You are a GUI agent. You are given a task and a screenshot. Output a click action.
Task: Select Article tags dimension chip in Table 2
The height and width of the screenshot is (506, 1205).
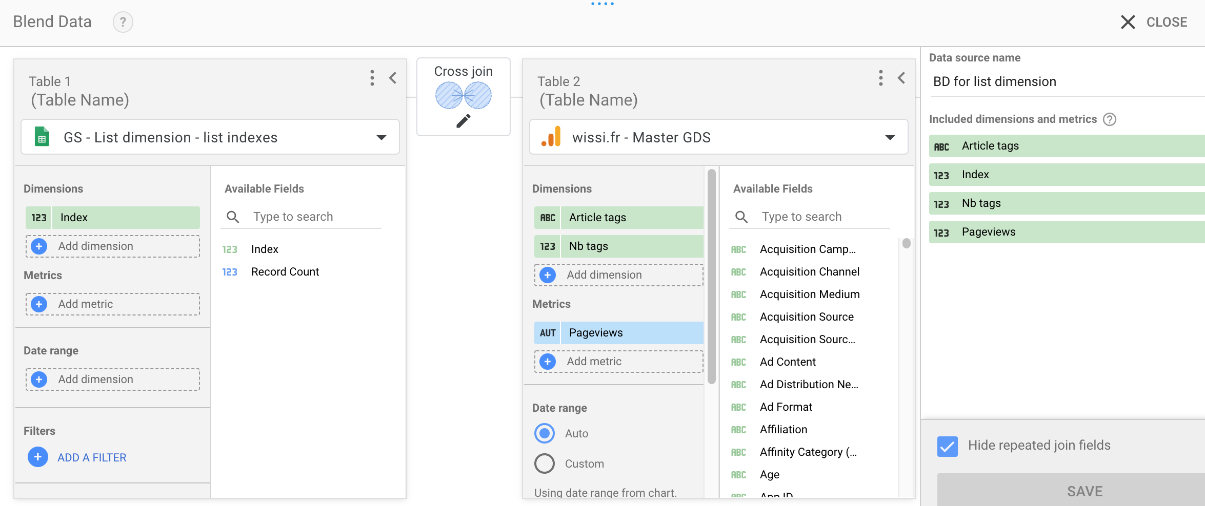pos(619,218)
